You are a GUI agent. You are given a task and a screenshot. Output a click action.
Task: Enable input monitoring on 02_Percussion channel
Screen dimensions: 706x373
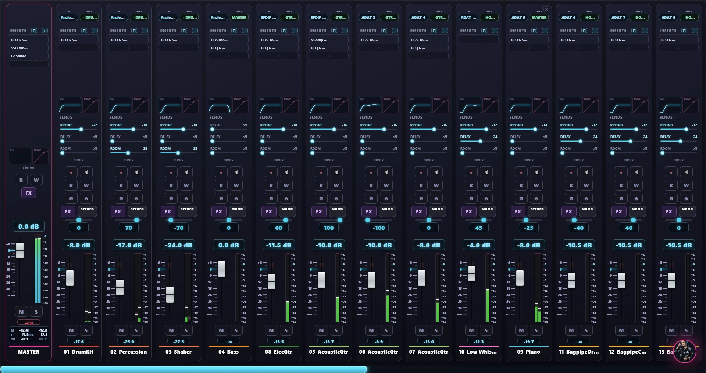click(136, 172)
